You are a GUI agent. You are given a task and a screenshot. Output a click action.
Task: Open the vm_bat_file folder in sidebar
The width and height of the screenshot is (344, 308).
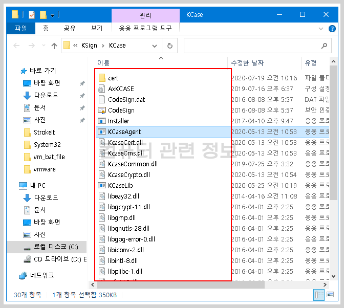coord(49,157)
